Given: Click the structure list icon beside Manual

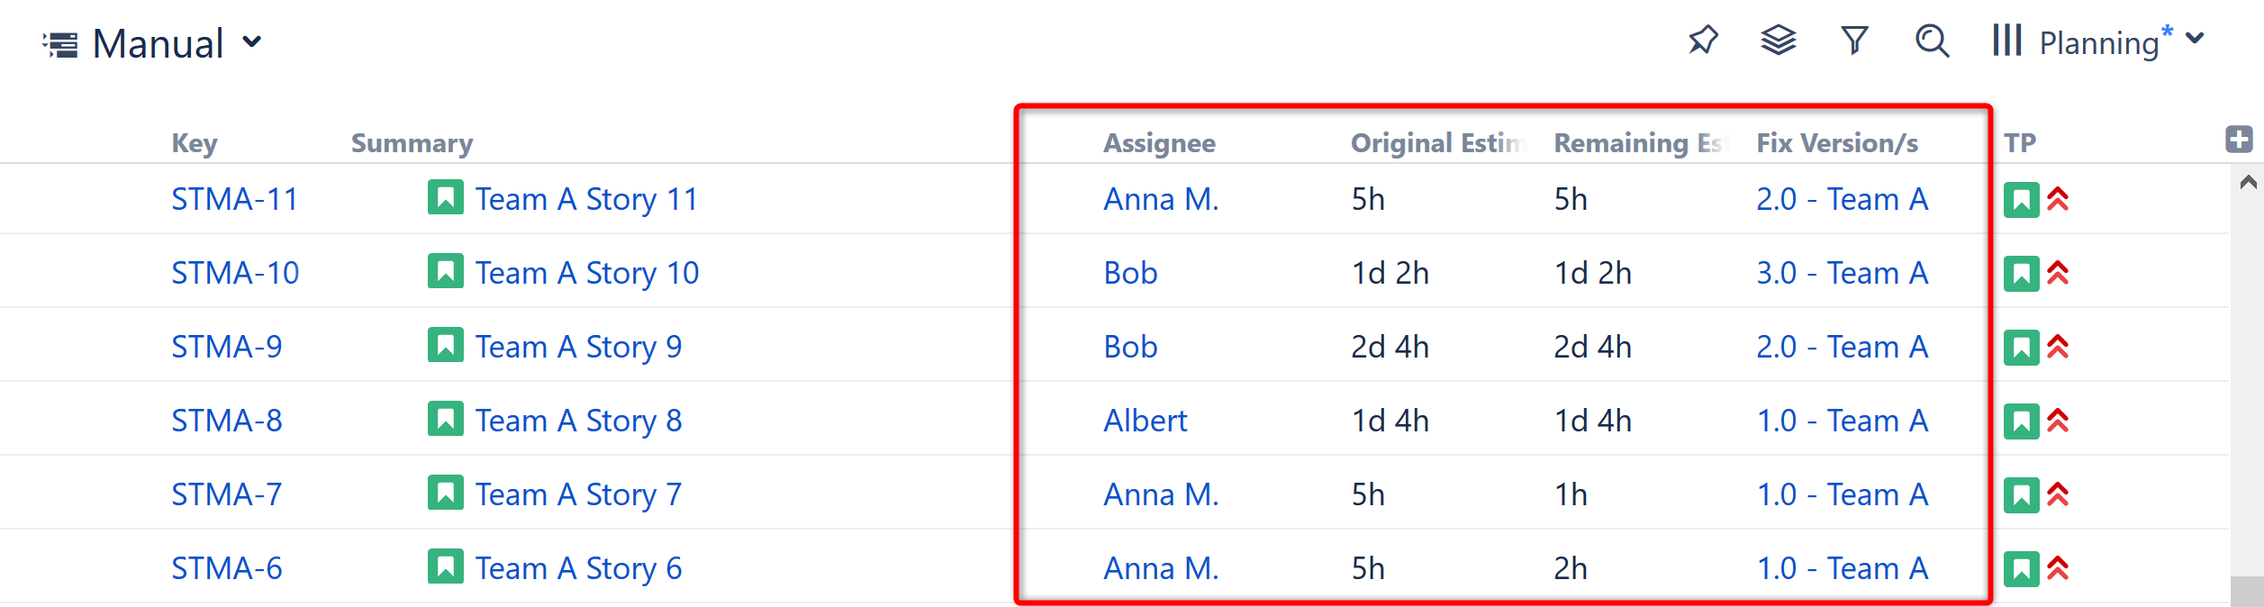Looking at the screenshot, I should 60,44.
